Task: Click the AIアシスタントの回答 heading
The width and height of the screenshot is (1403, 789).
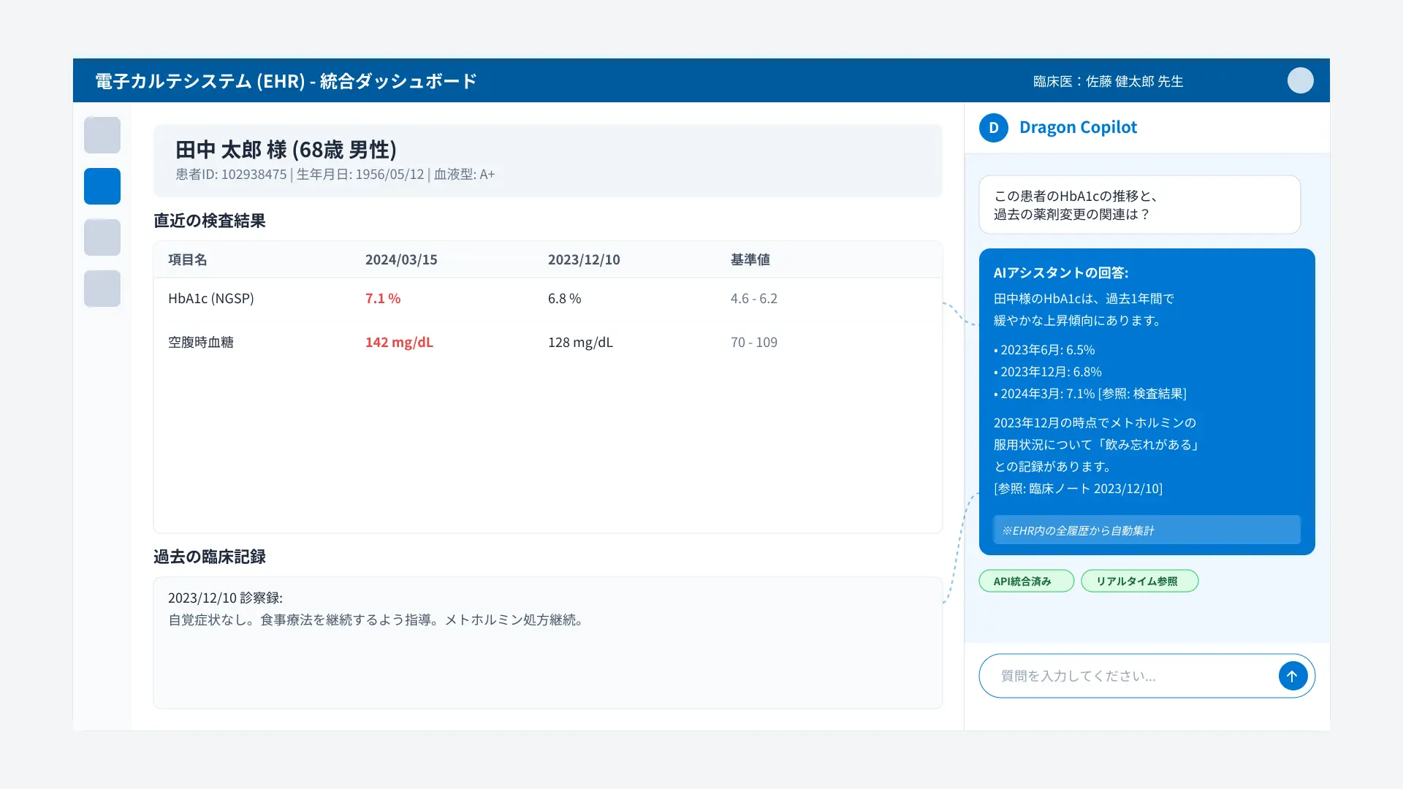Action: point(1061,272)
